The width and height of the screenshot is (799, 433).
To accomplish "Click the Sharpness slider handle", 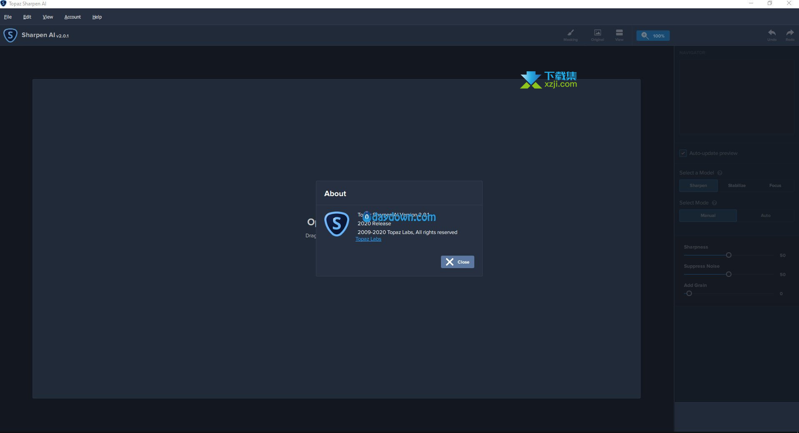I will 729,255.
